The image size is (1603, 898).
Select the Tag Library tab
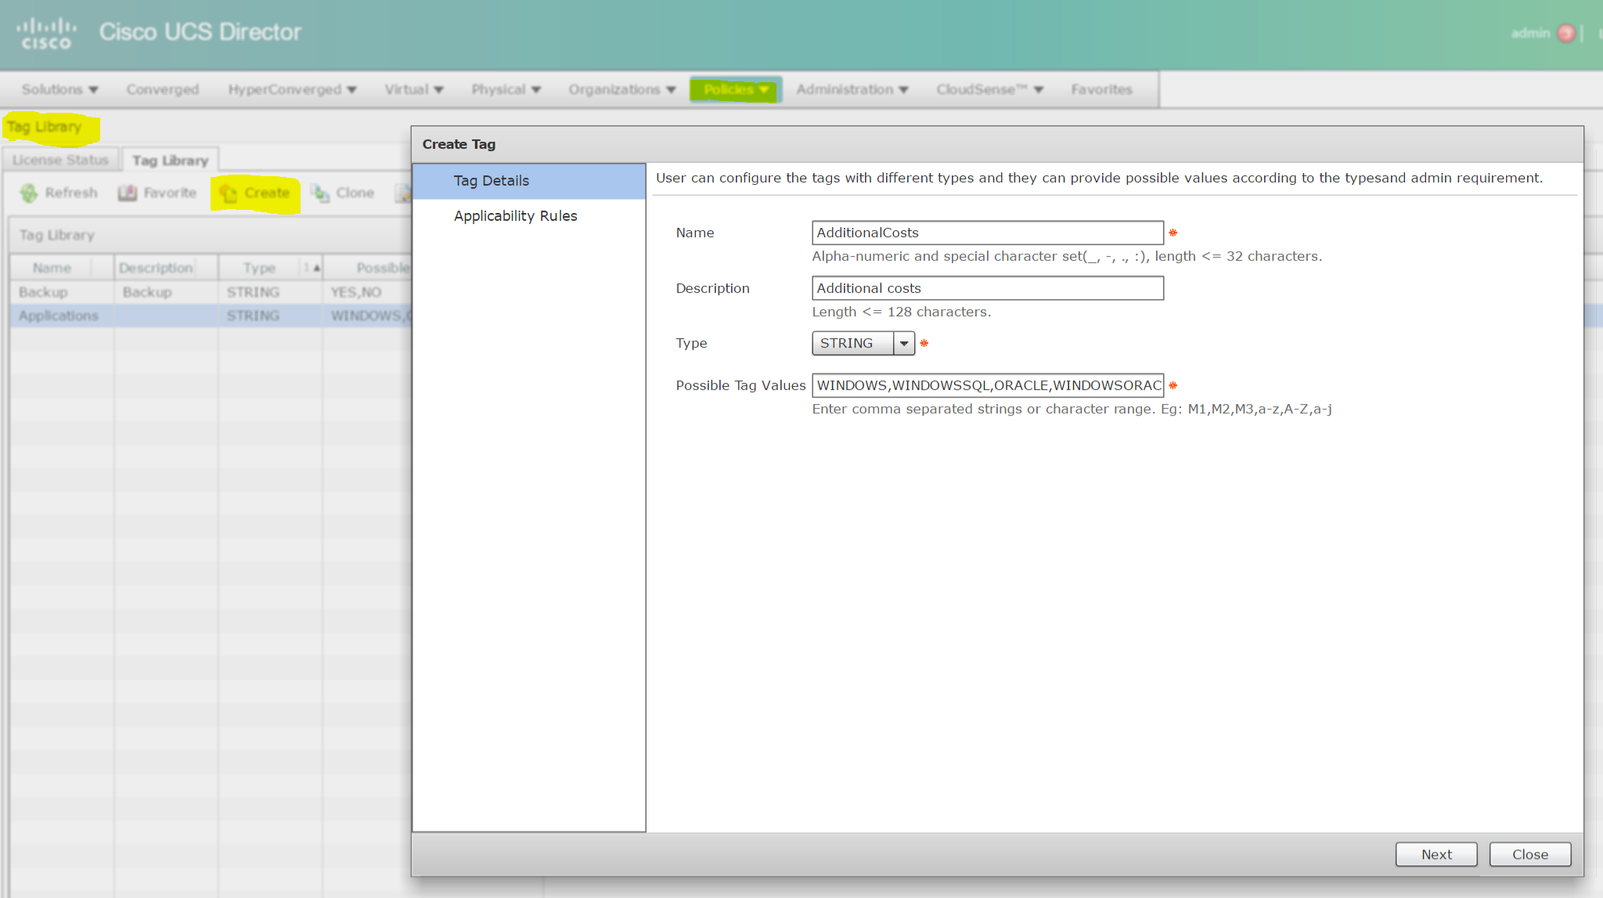click(170, 160)
